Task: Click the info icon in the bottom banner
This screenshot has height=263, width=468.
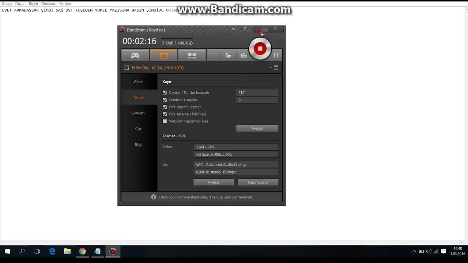Action: tap(154, 197)
